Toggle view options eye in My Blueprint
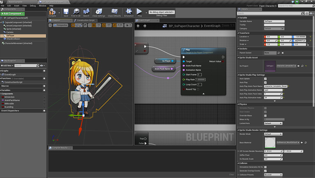The image size is (315, 178). tap(43, 66)
